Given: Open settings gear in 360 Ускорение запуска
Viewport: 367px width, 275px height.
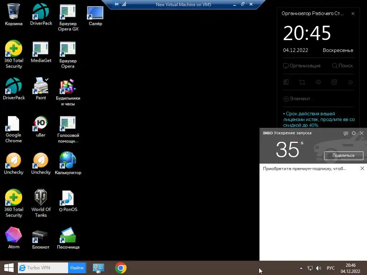Looking at the screenshot, I should pos(354,133).
